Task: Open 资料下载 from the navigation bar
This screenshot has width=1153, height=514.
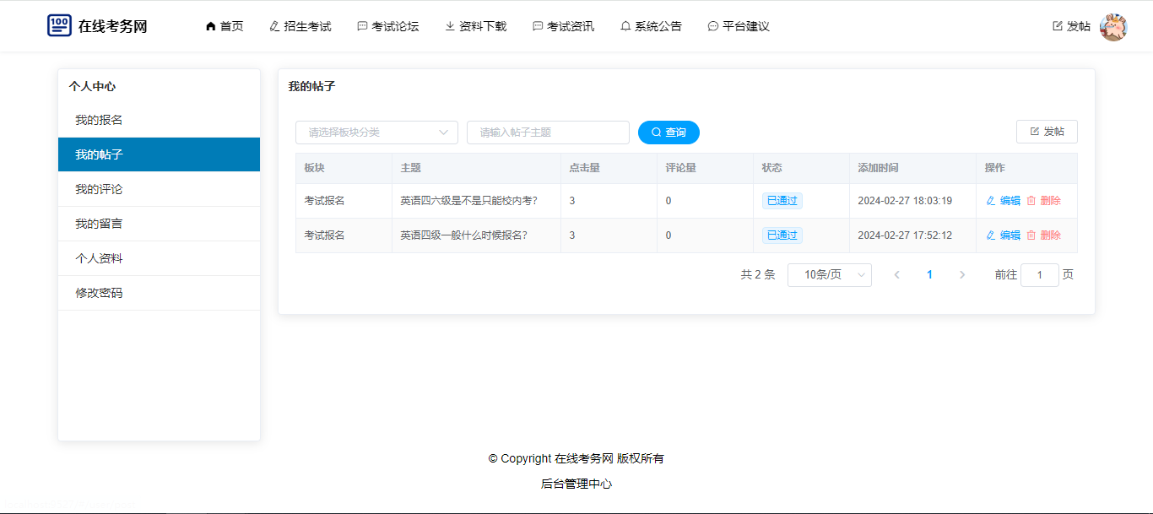Action: (x=476, y=26)
